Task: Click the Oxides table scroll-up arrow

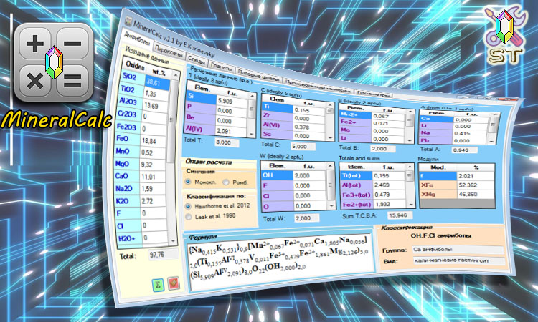Action: 175,75
